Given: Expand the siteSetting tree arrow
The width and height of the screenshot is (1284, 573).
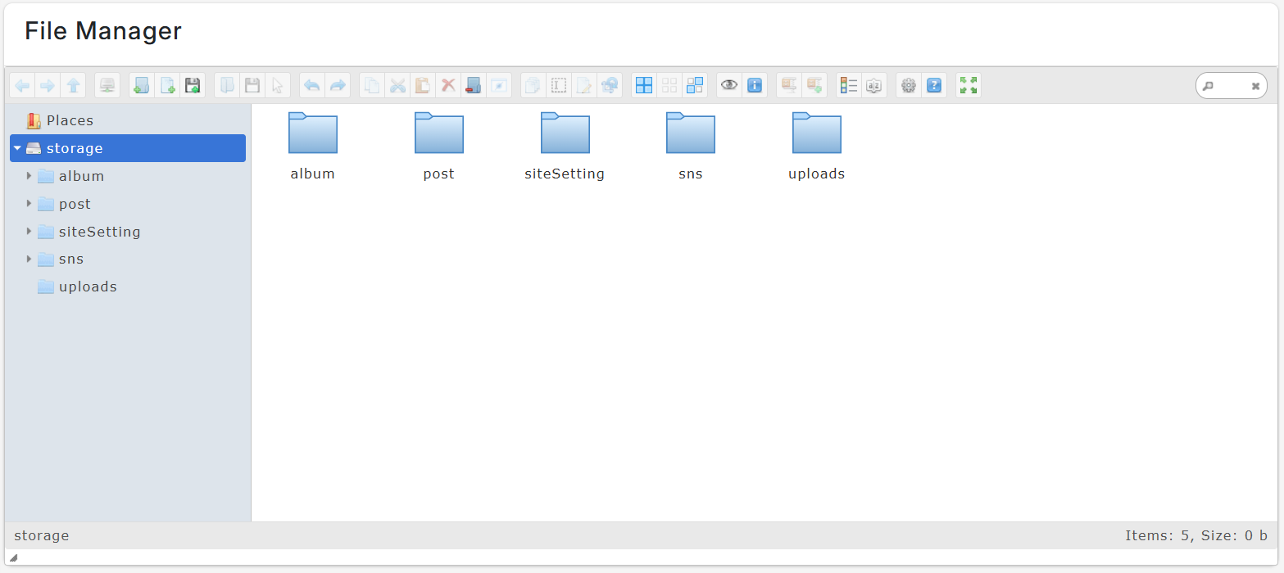Looking at the screenshot, I should pos(29,232).
